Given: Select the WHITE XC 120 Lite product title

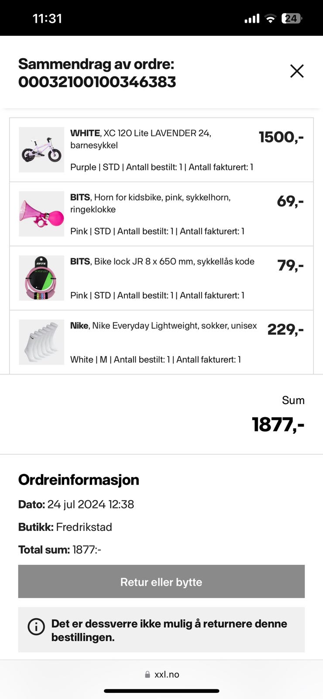Looking at the screenshot, I should [141, 139].
